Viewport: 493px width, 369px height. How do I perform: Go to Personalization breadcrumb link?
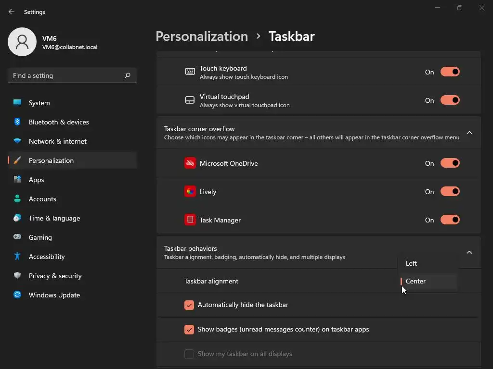point(202,37)
